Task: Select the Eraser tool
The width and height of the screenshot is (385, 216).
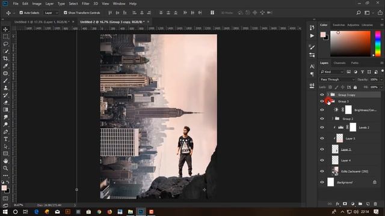Action: click(x=5, y=103)
